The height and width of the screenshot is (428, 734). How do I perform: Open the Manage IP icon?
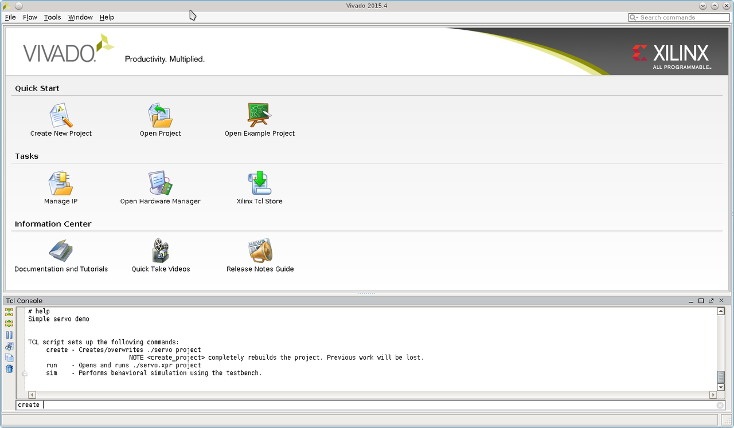pos(61,183)
